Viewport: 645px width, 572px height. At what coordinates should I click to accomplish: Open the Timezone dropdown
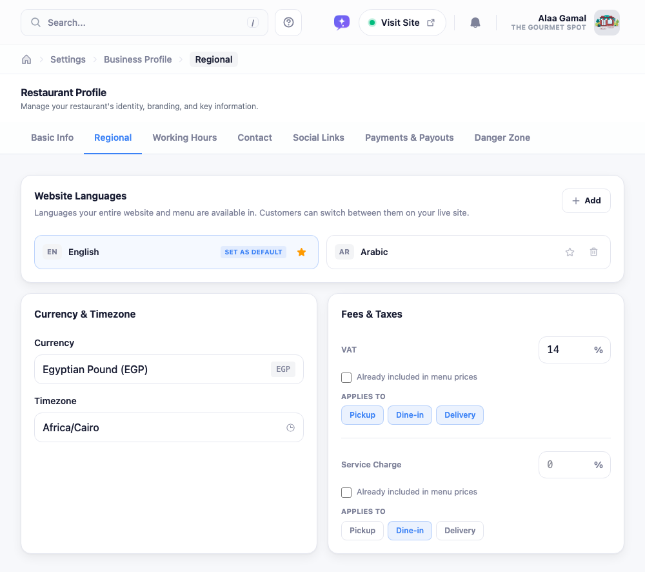[x=168, y=427]
